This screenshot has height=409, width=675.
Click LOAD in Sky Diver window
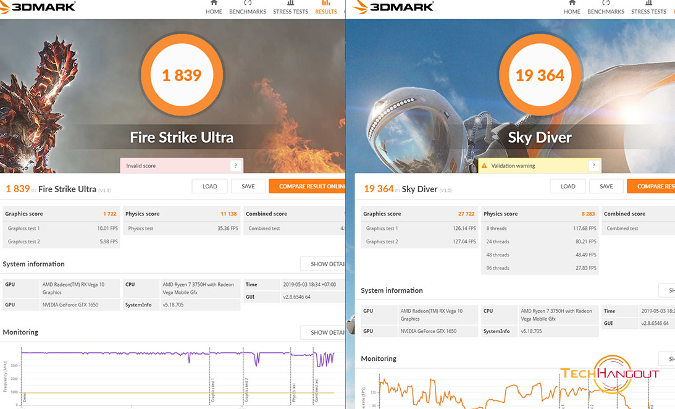tap(568, 187)
